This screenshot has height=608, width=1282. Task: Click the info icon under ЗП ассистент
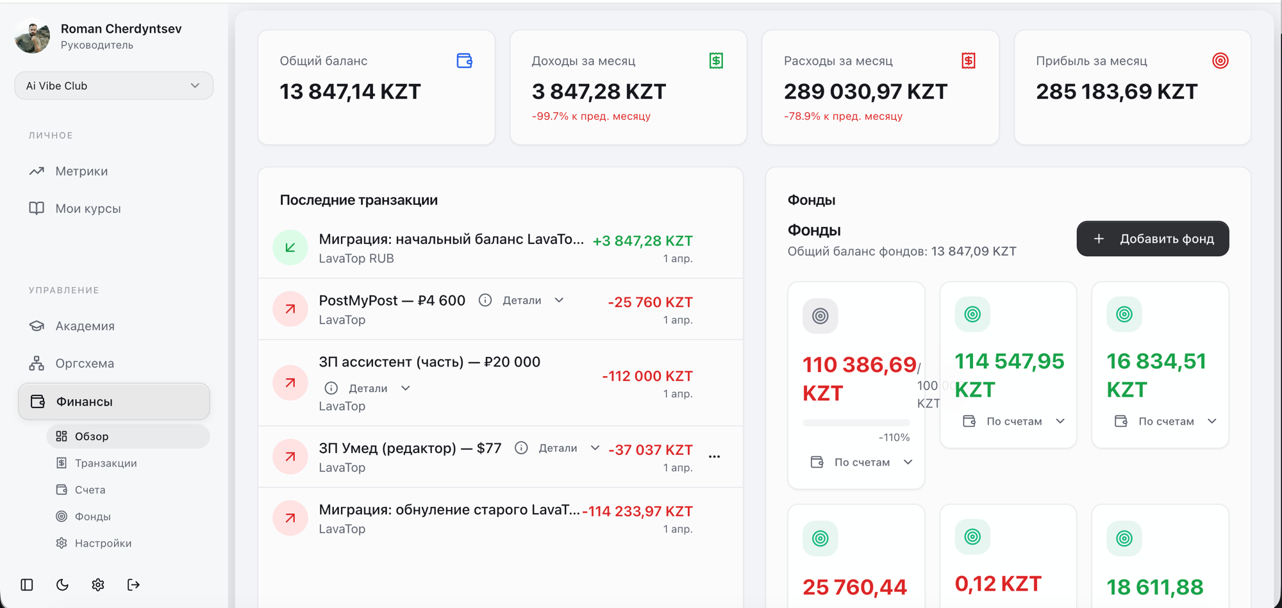point(331,388)
